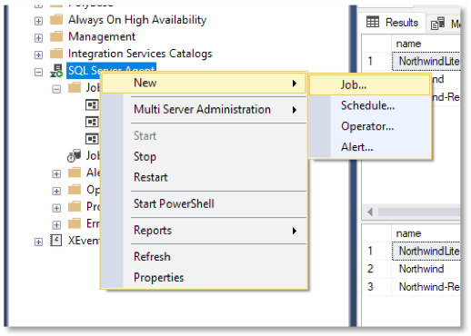
Task: Select Stop in the context menu
Action: (x=204, y=157)
